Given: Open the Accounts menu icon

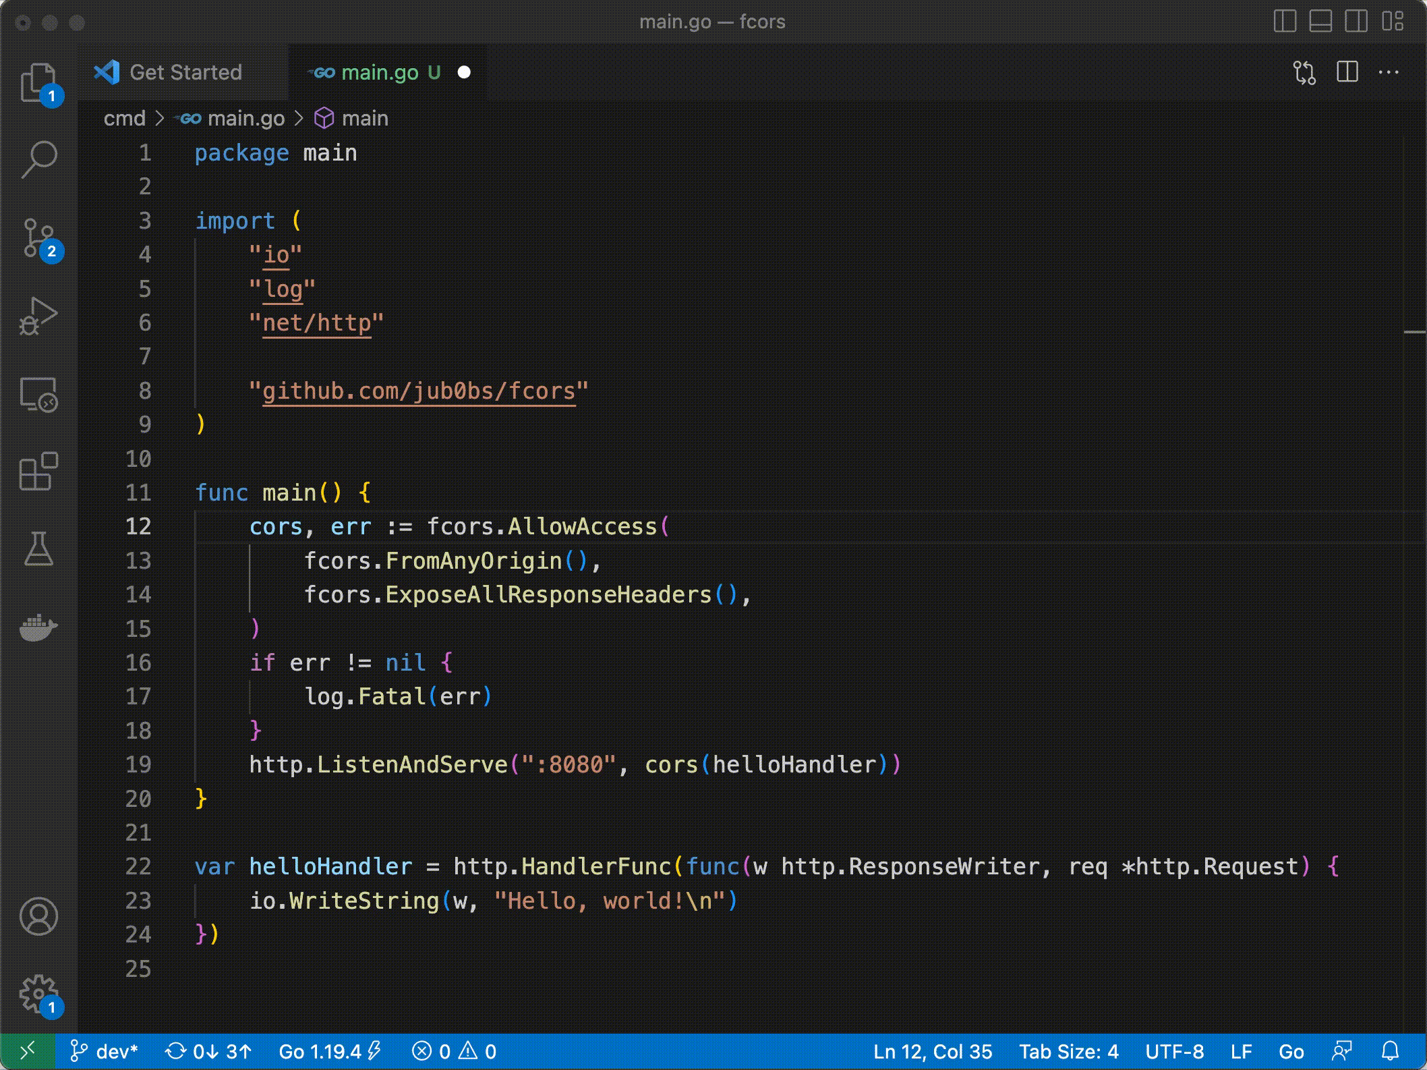Looking at the screenshot, I should (x=38, y=916).
